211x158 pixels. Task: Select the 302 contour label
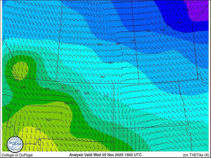[63, 88]
